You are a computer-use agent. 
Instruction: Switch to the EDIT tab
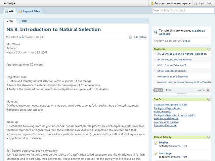(x=25, y=21)
